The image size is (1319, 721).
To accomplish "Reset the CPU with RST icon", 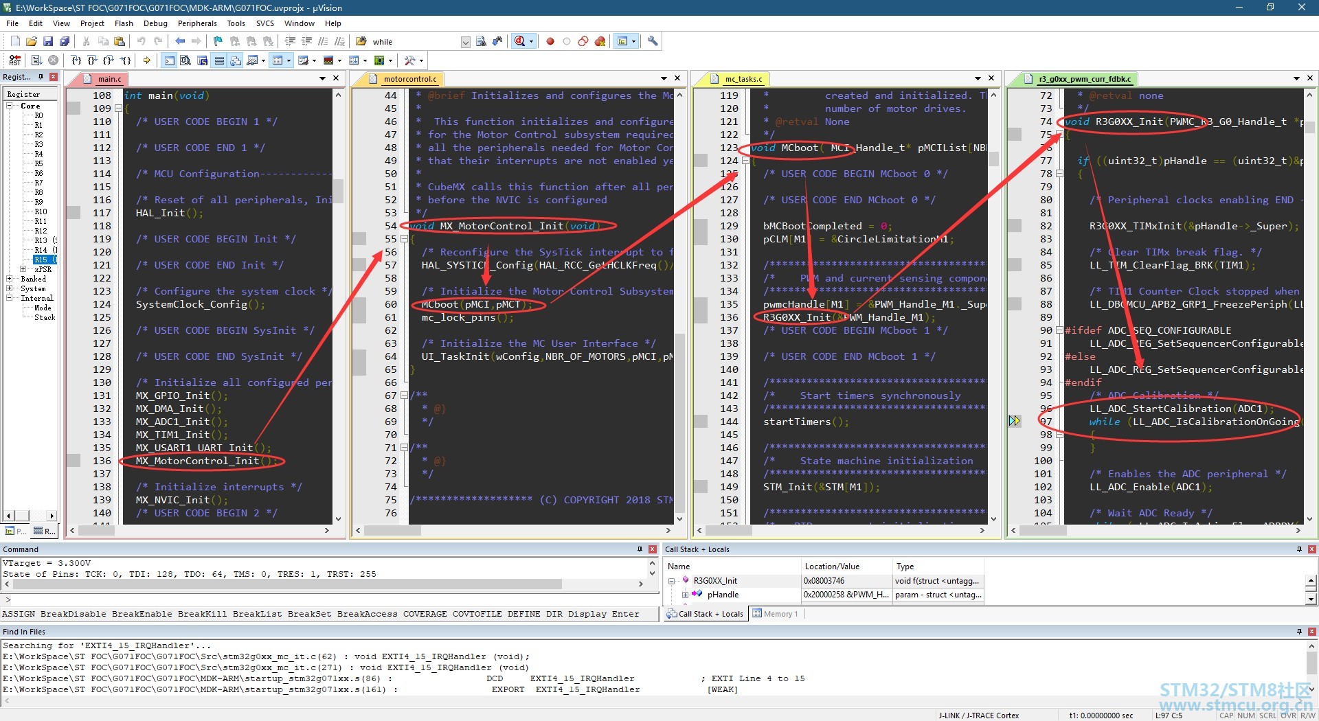I will (15, 60).
